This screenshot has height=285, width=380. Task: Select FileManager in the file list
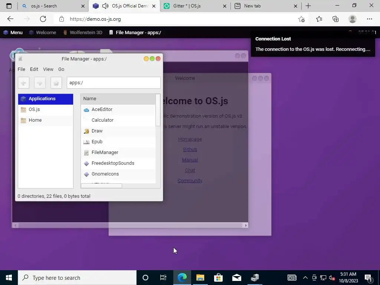point(118,153)
